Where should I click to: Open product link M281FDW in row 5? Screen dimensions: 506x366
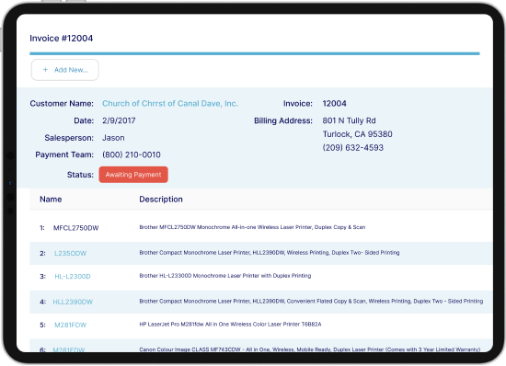pyautogui.click(x=70, y=325)
